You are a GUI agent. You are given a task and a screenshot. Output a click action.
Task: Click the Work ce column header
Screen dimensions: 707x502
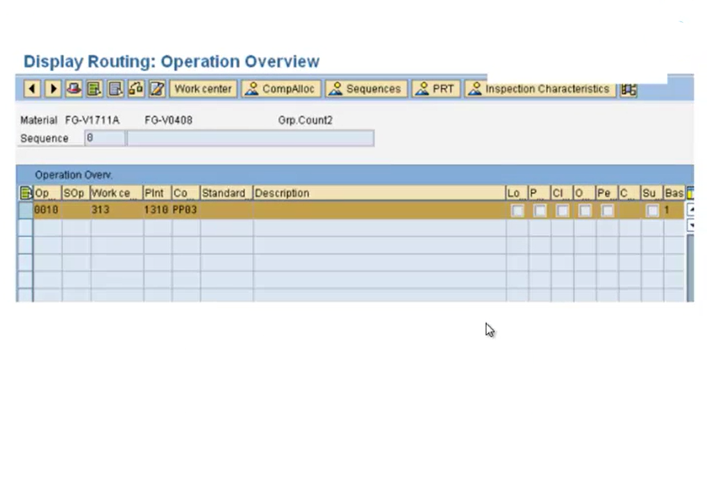(x=117, y=193)
